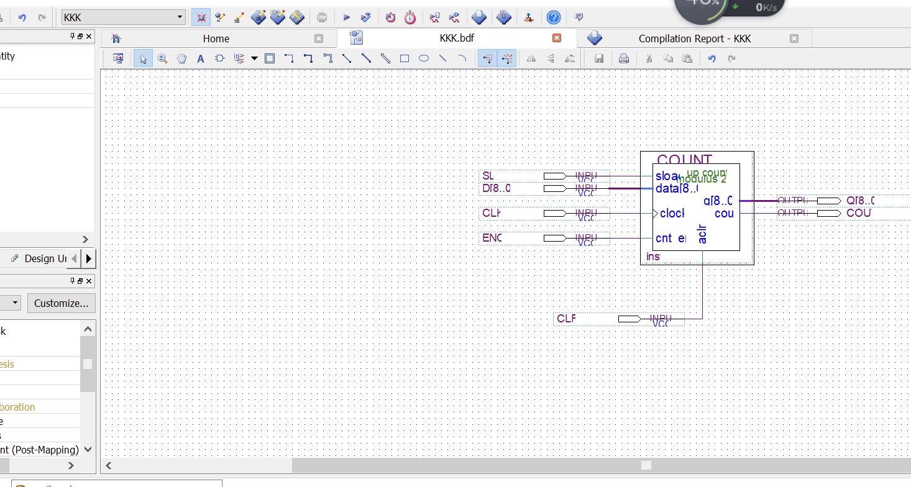911x487 pixels.
Task: Switch to the Home tab
Action: click(x=216, y=39)
